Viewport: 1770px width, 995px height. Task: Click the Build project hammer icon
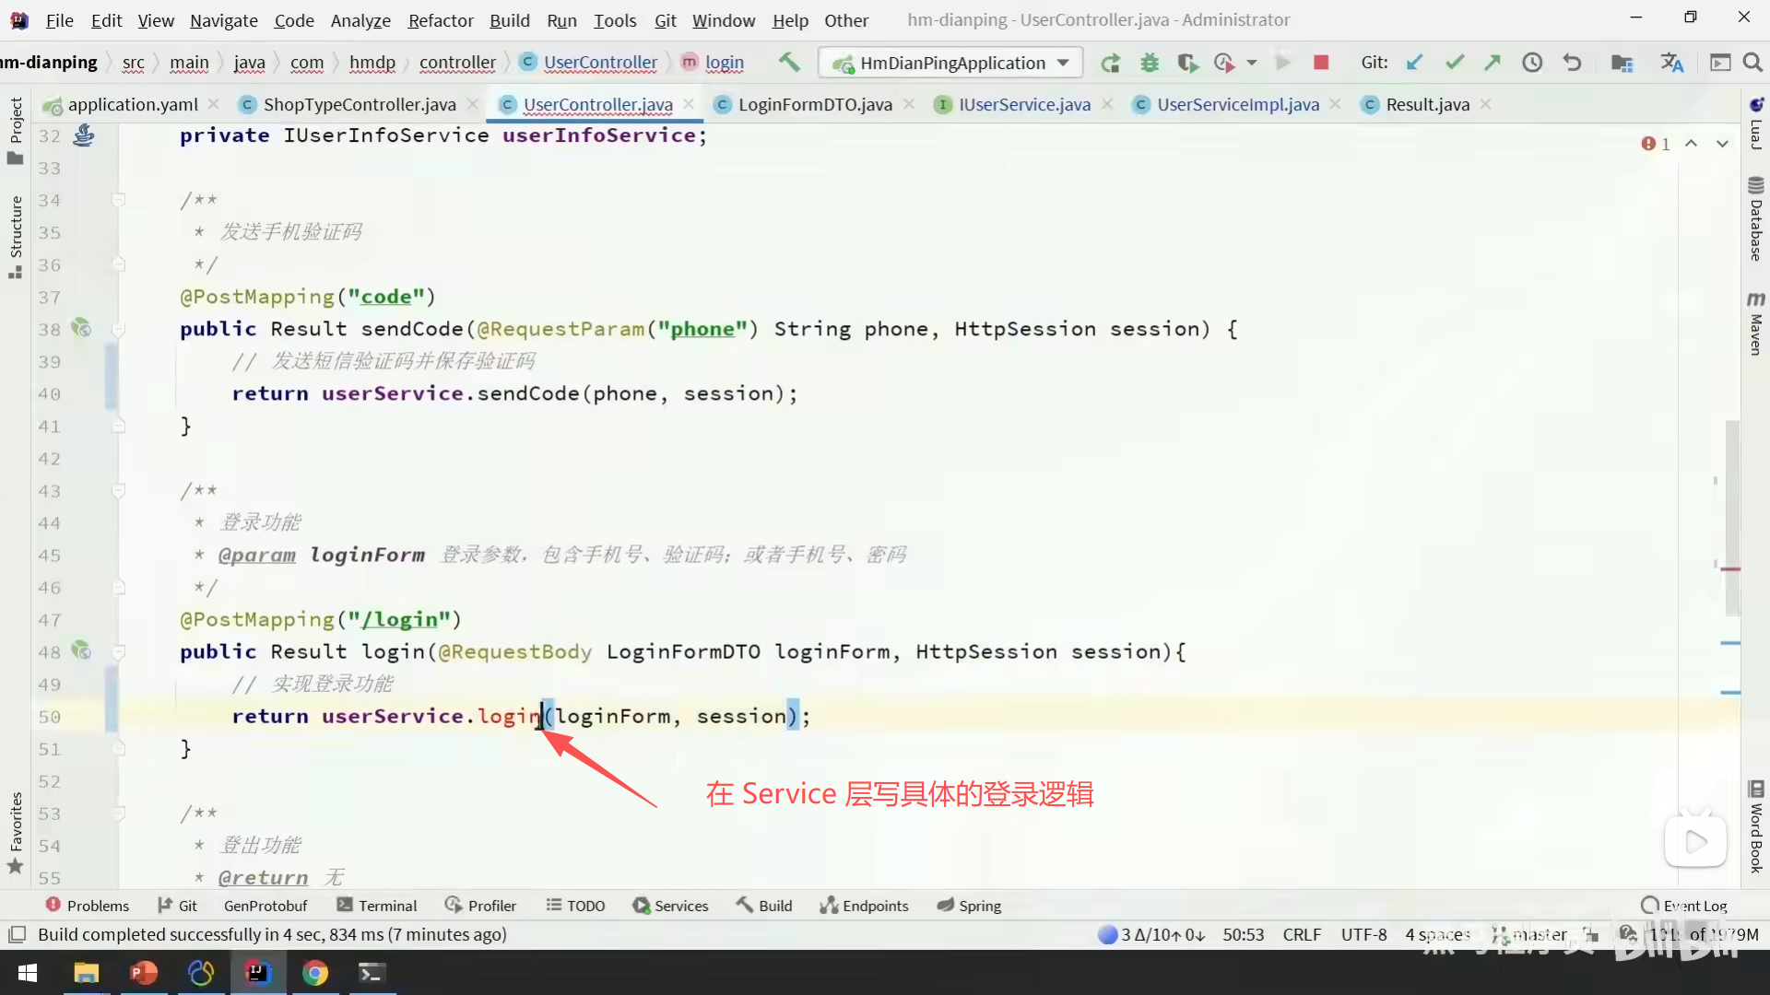pyautogui.click(x=789, y=62)
